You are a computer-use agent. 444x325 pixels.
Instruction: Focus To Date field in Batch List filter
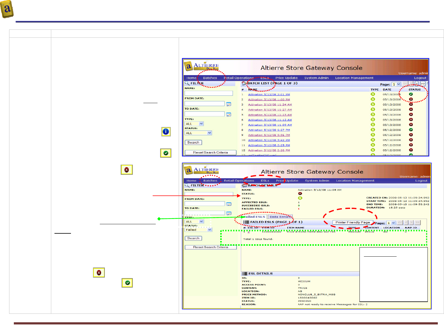[205, 114]
